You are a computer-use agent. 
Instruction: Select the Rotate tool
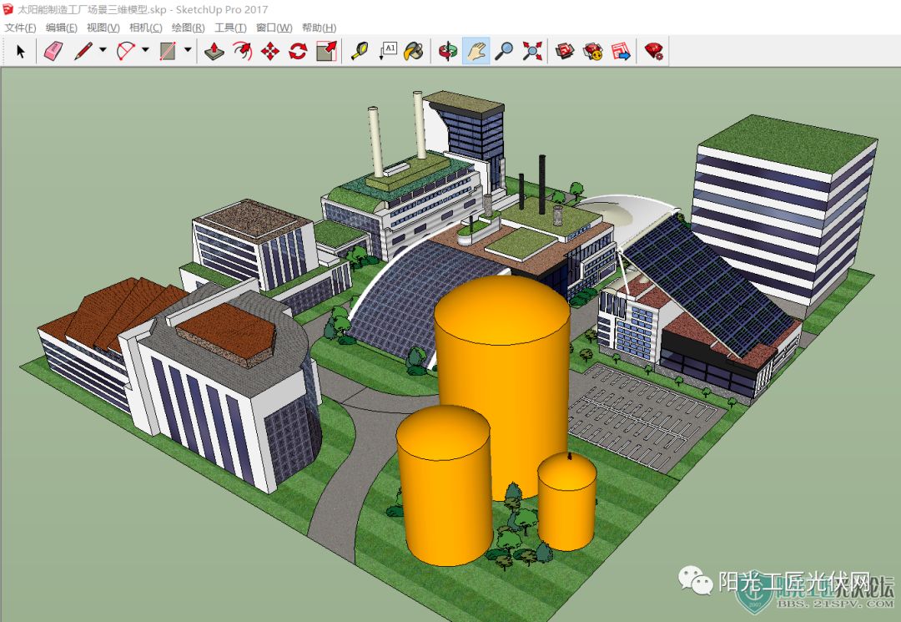pyautogui.click(x=298, y=51)
